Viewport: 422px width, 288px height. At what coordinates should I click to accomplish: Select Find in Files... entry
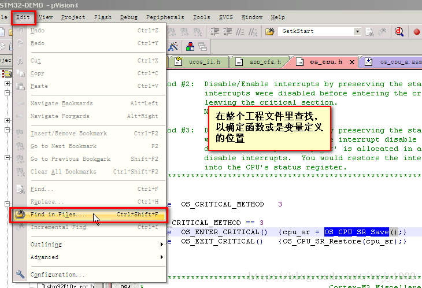[x=90, y=215]
